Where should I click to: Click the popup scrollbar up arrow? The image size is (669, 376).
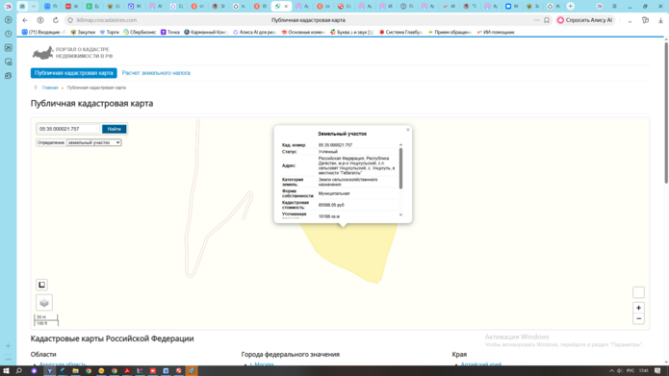(400, 145)
